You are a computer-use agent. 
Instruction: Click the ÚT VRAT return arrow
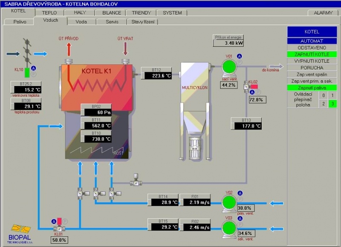coord(125,49)
